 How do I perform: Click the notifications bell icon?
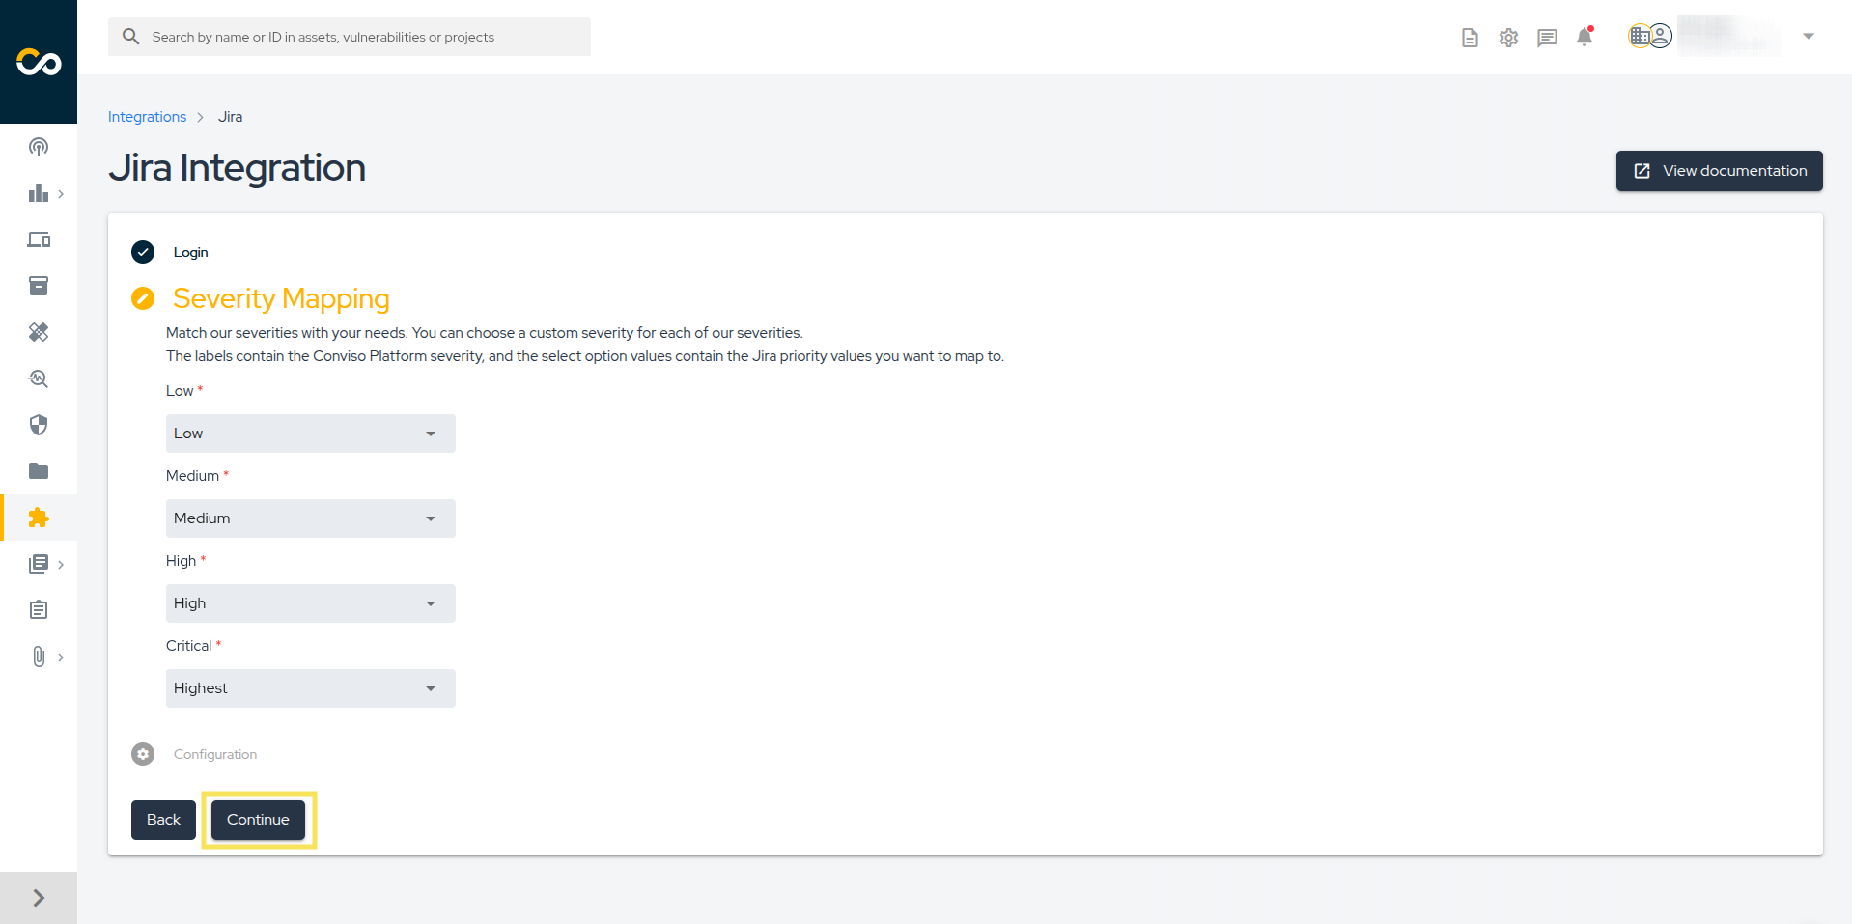click(x=1585, y=37)
